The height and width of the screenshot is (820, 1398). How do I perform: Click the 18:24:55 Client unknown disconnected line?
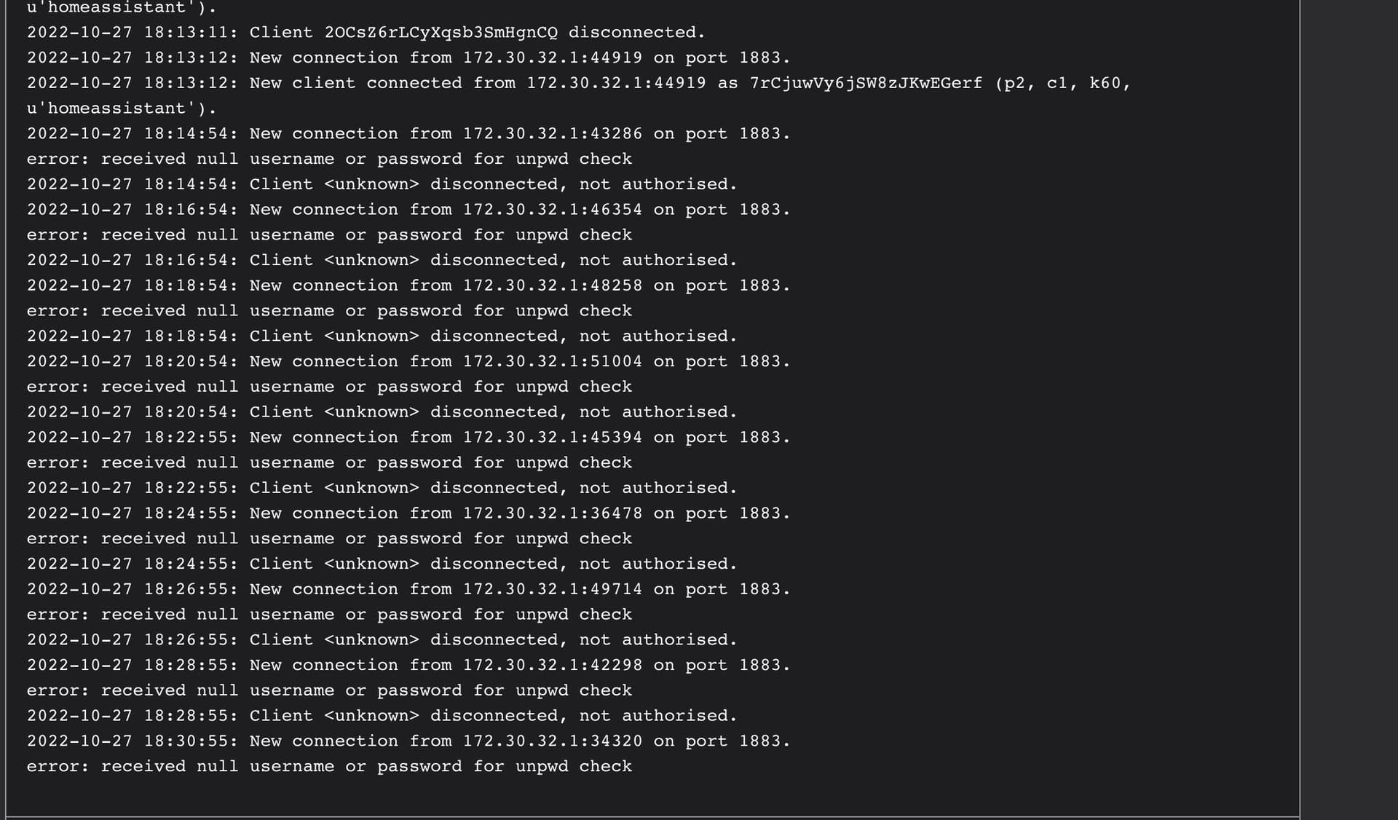(382, 564)
